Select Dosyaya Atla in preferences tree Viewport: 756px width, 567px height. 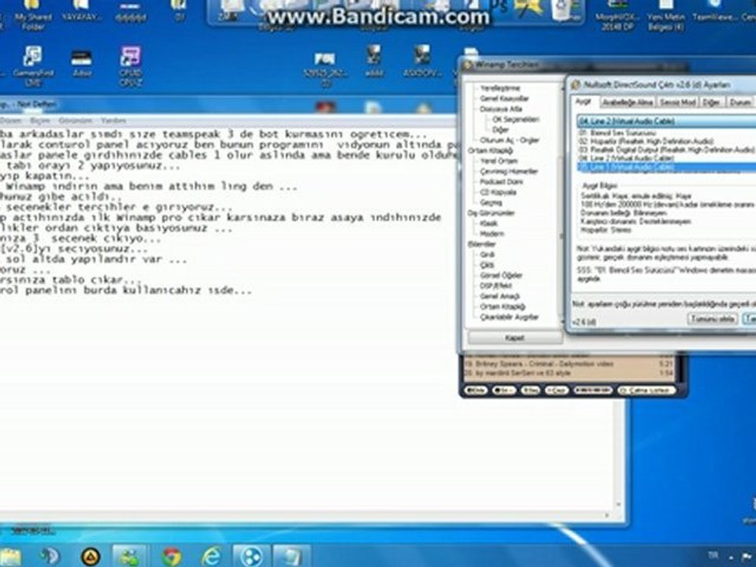(501, 109)
